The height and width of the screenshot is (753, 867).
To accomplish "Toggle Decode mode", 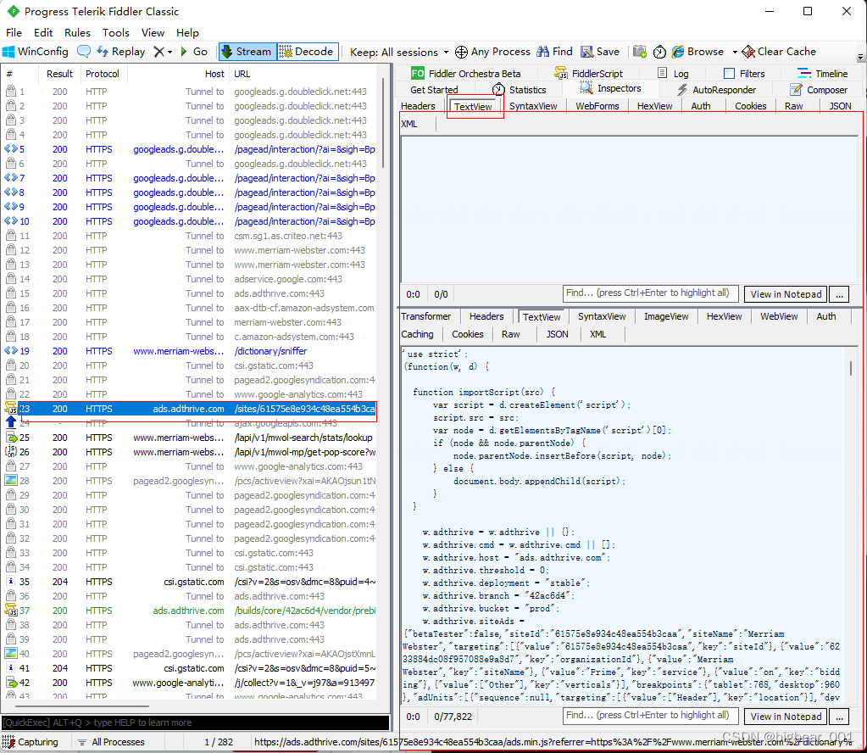I will click(307, 52).
